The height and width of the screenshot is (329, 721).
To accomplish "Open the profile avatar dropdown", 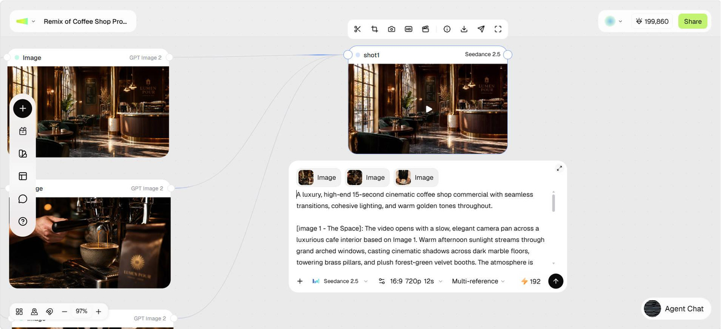I will [613, 21].
